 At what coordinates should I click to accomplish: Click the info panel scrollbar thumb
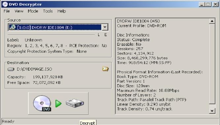coord(212,64)
